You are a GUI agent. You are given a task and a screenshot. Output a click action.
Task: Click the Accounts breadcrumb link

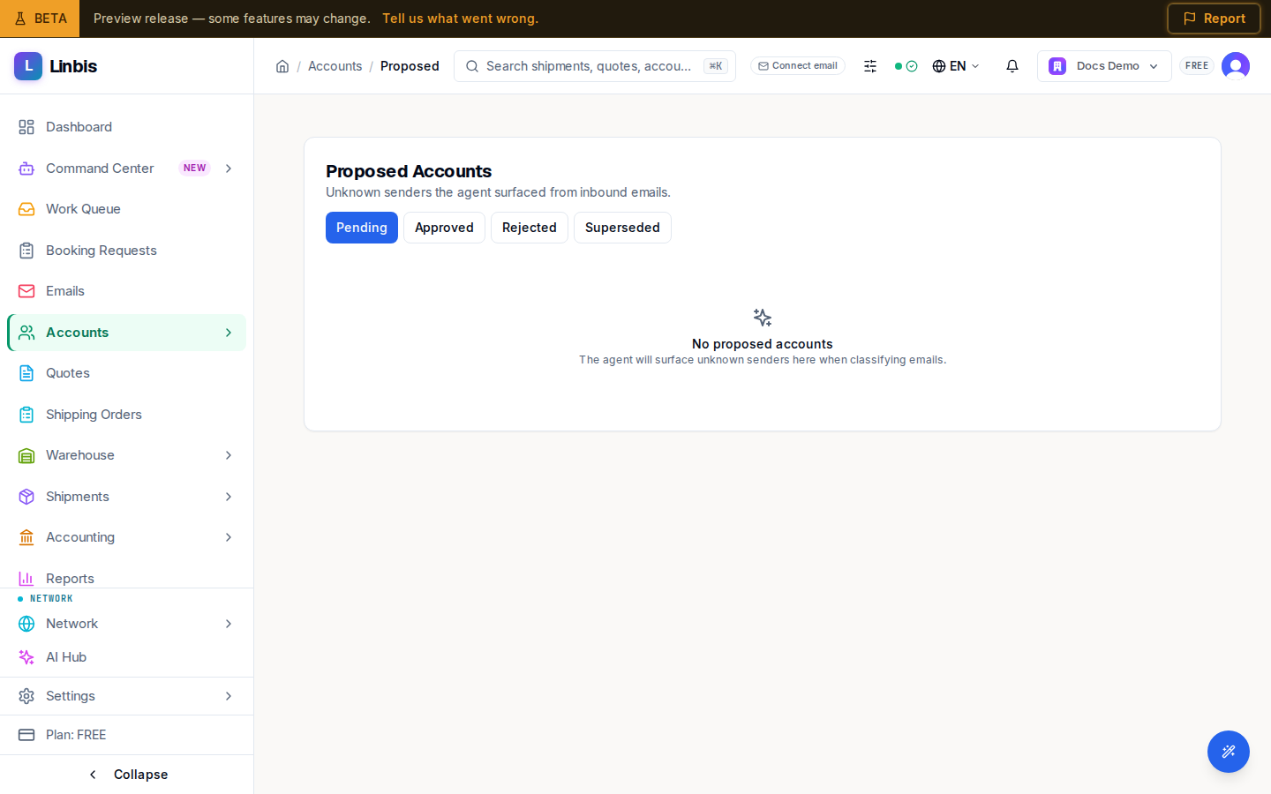coord(335,66)
